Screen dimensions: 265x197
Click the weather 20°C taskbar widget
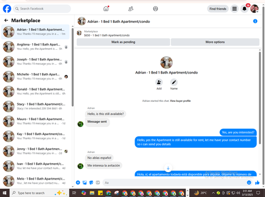pyautogui.click(x=200, y=193)
